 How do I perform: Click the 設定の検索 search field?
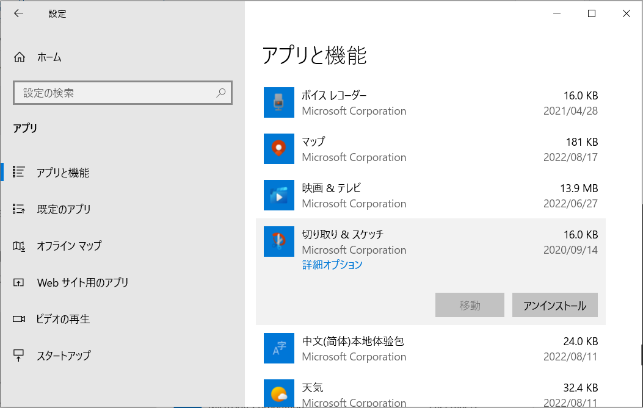tap(116, 93)
